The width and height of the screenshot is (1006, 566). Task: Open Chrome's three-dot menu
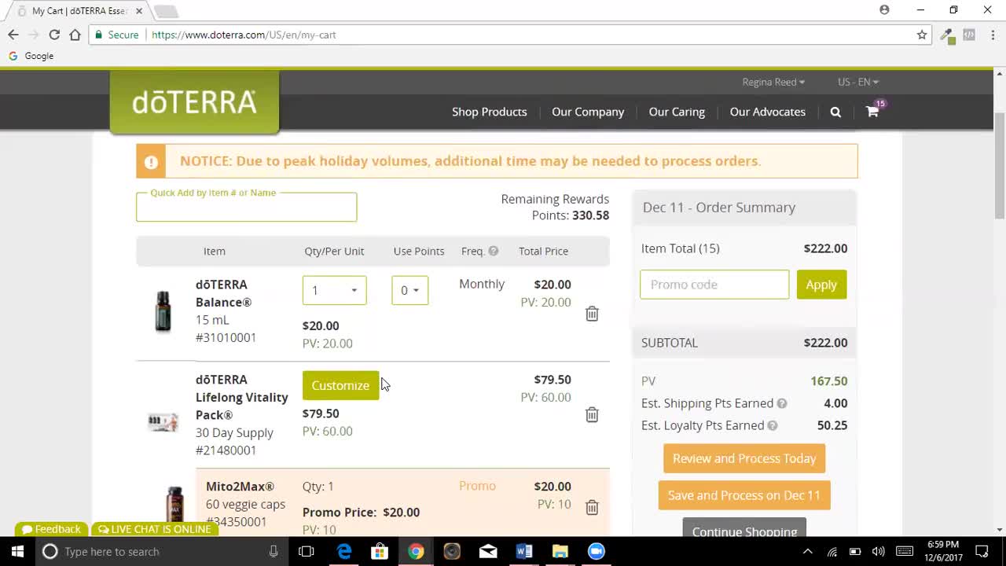click(x=993, y=35)
